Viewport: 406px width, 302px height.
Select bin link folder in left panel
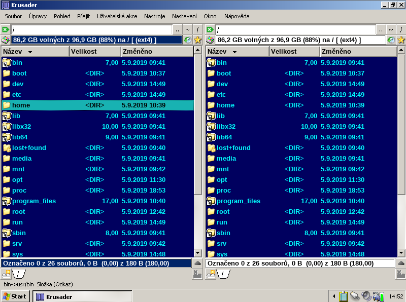point(97,62)
